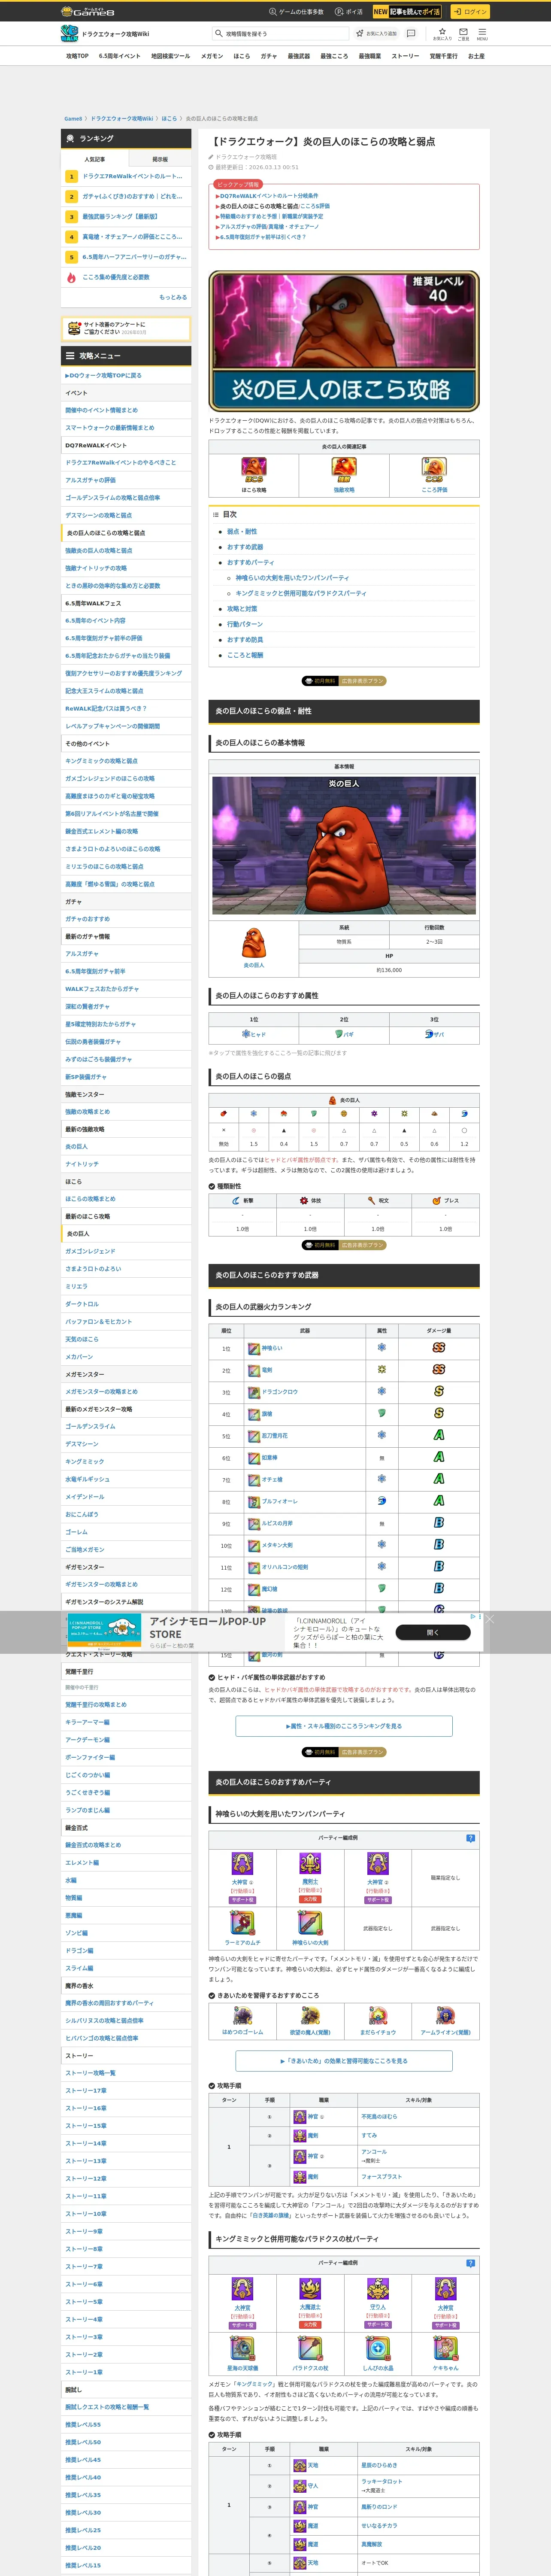
Task: Open ガチャのおすすめ sidebar link
Action: [x=88, y=919]
